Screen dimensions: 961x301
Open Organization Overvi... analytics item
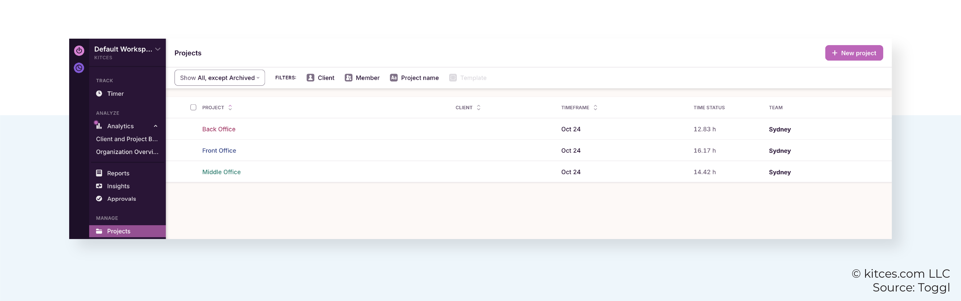tap(127, 152)
